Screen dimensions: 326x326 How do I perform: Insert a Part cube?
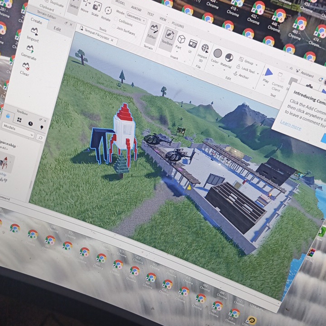point(181,39)
